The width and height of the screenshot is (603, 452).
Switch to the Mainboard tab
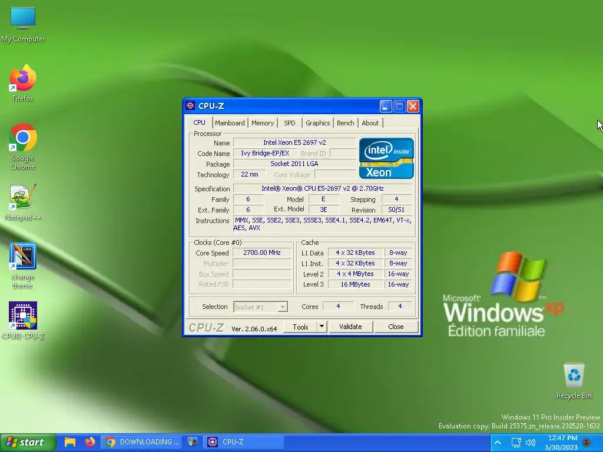tap(230, 123)
